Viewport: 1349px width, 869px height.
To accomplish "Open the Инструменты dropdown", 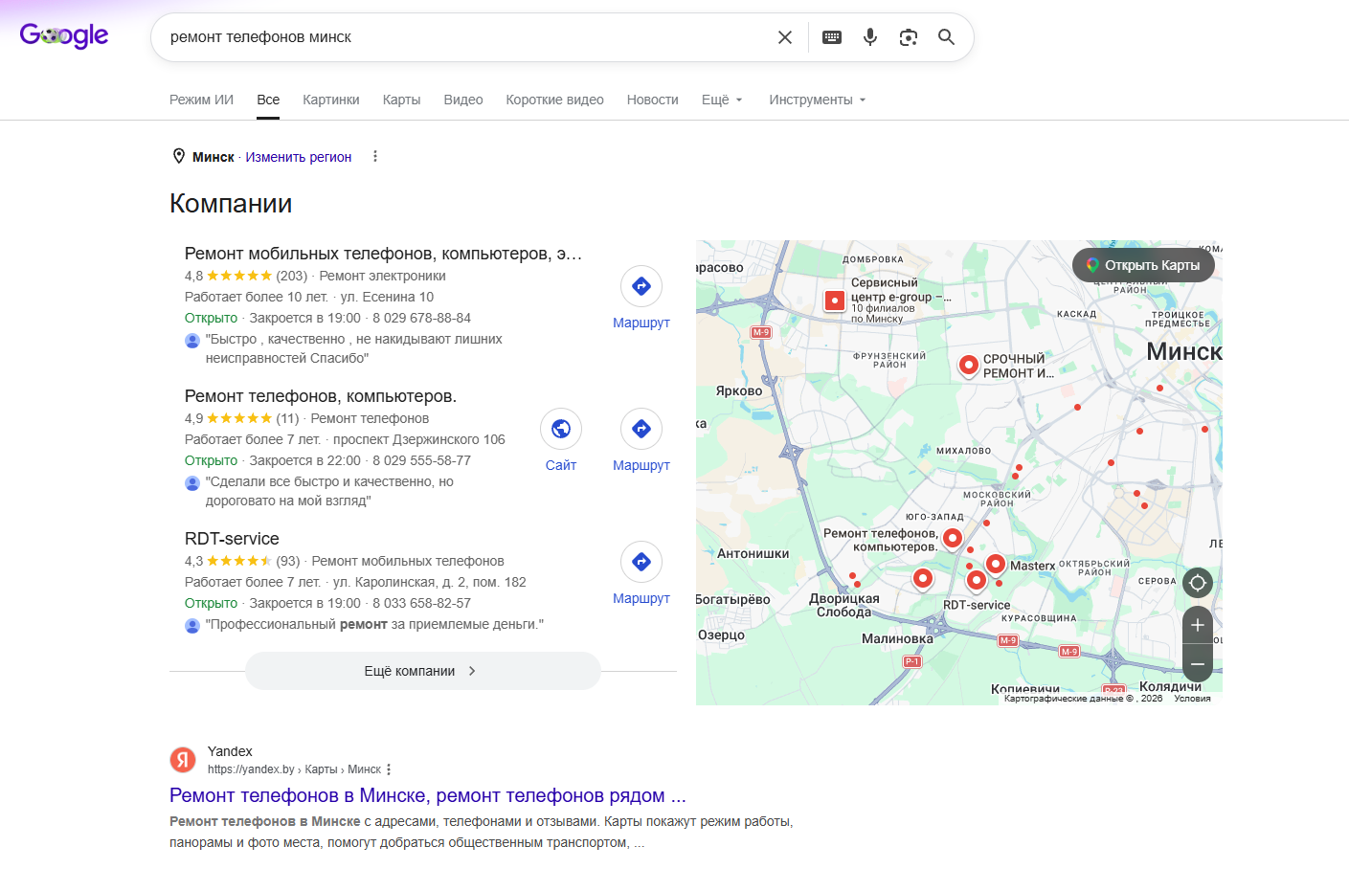I will click(818, 100).
